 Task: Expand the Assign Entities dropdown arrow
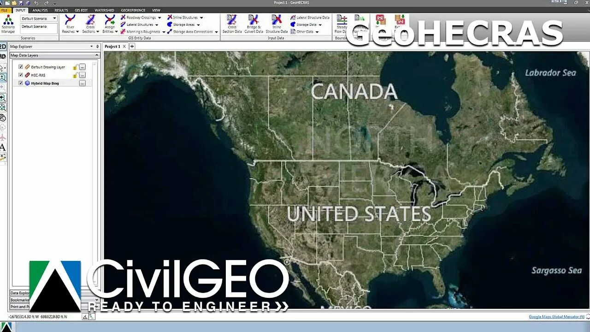(117, 32)
